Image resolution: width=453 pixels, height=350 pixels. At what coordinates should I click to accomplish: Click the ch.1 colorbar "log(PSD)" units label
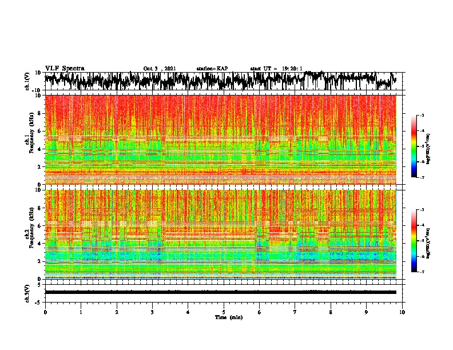[428, 149]
